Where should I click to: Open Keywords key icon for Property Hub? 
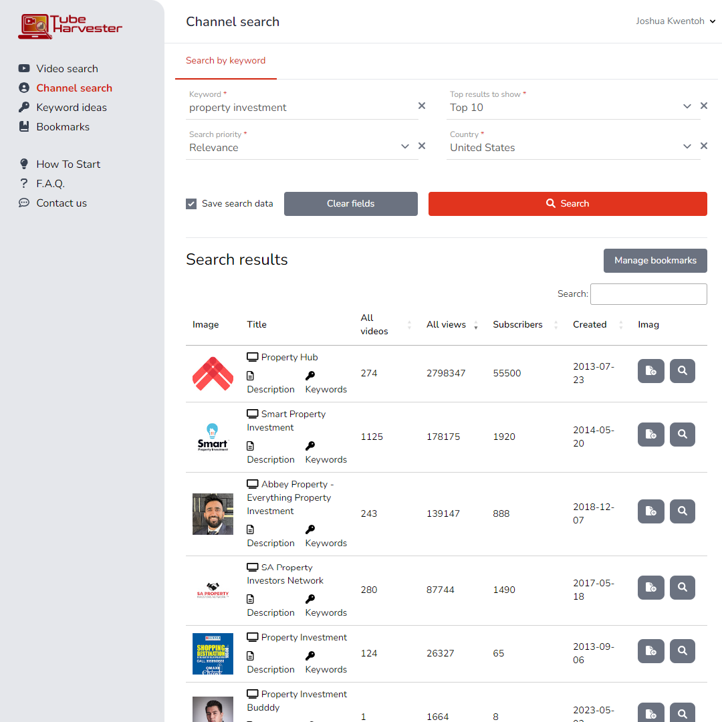[310, 376]
